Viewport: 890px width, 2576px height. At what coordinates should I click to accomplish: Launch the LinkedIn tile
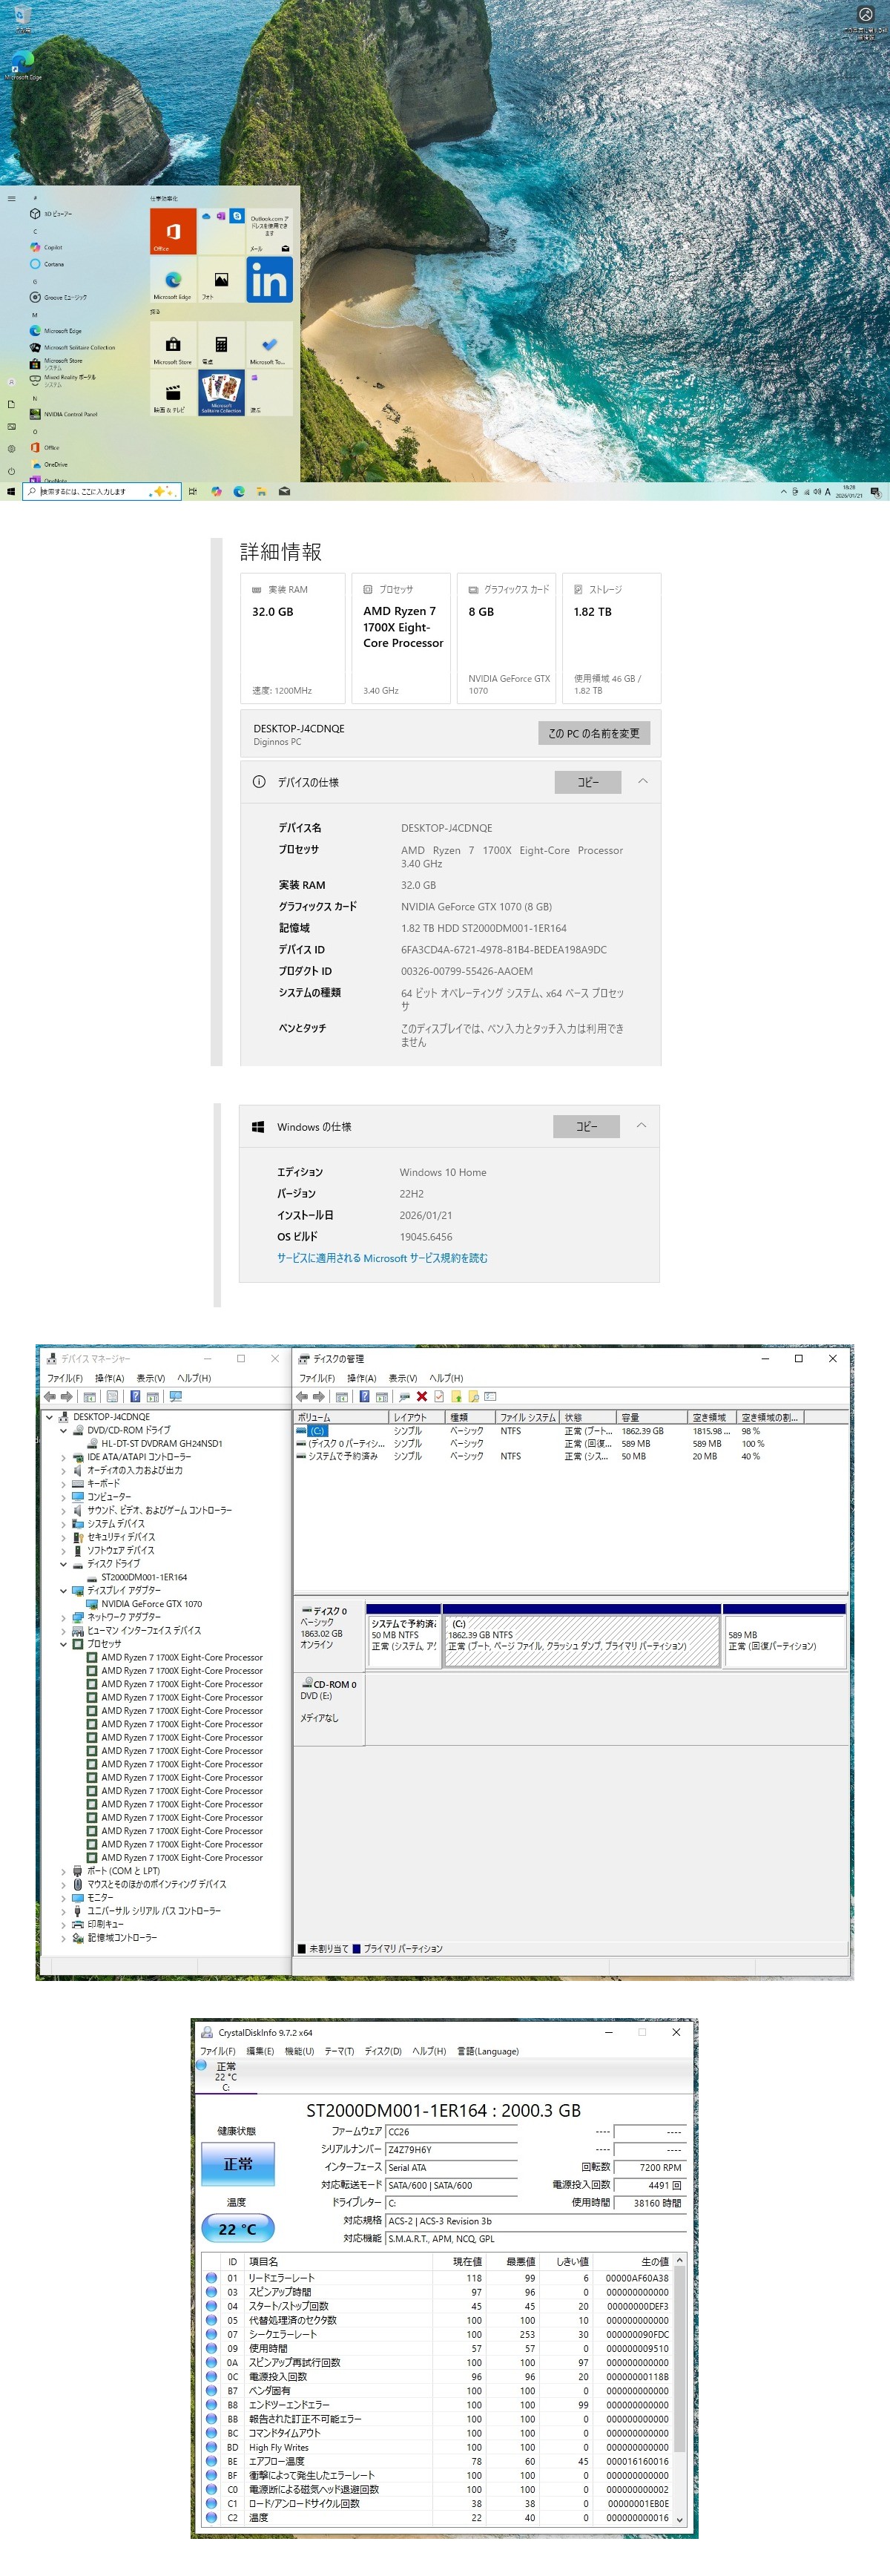click(x=269, y=280)
